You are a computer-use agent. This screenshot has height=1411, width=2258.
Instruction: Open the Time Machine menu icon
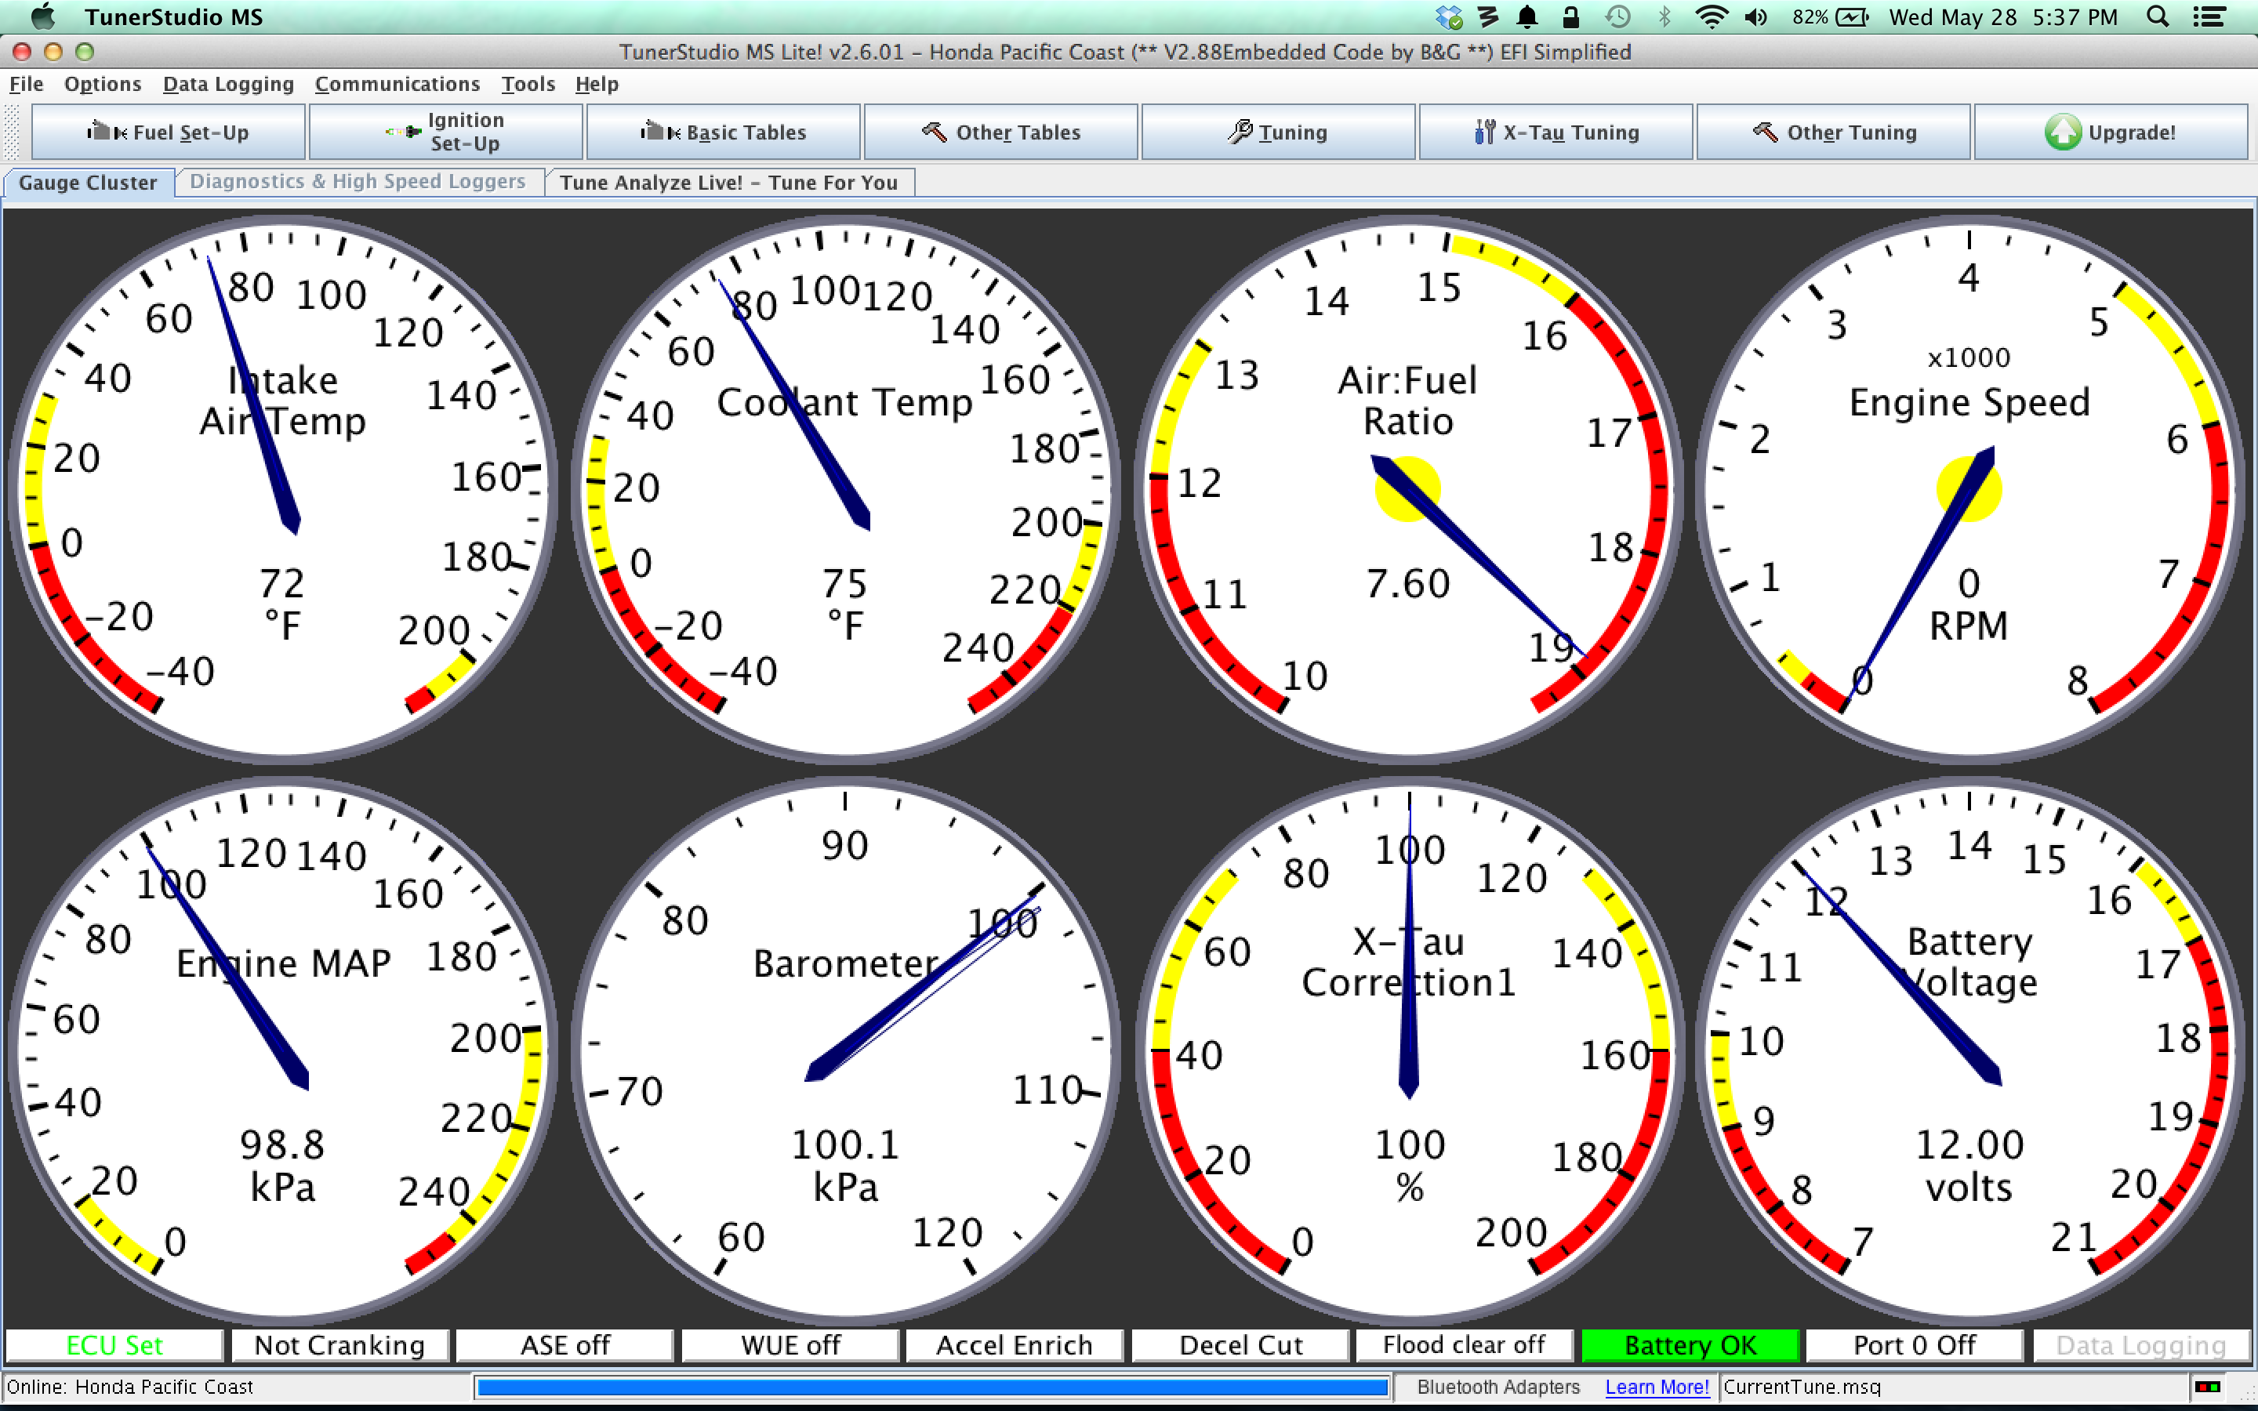point(1618,16)
